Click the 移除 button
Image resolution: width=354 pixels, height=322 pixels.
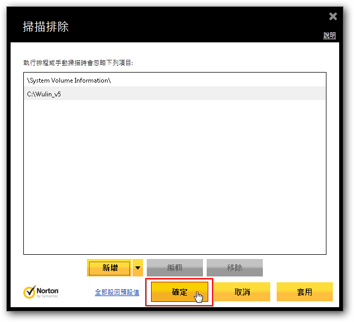(234, 268)
